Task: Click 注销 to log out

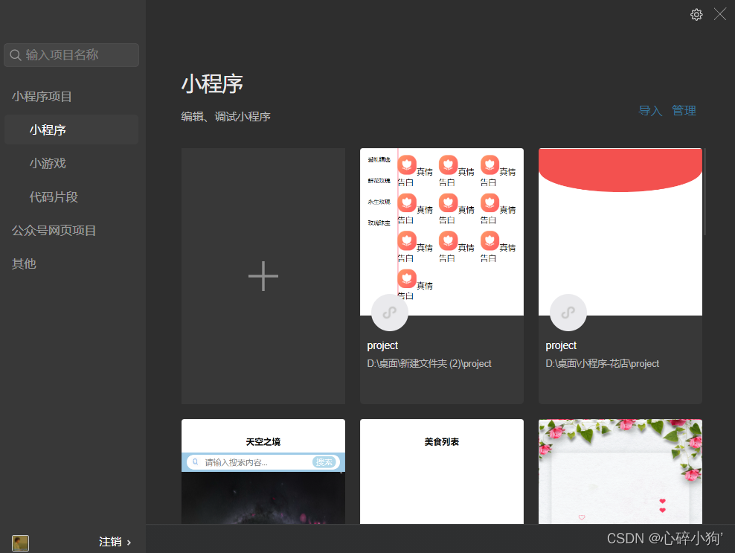Action: tap(109, 543)
